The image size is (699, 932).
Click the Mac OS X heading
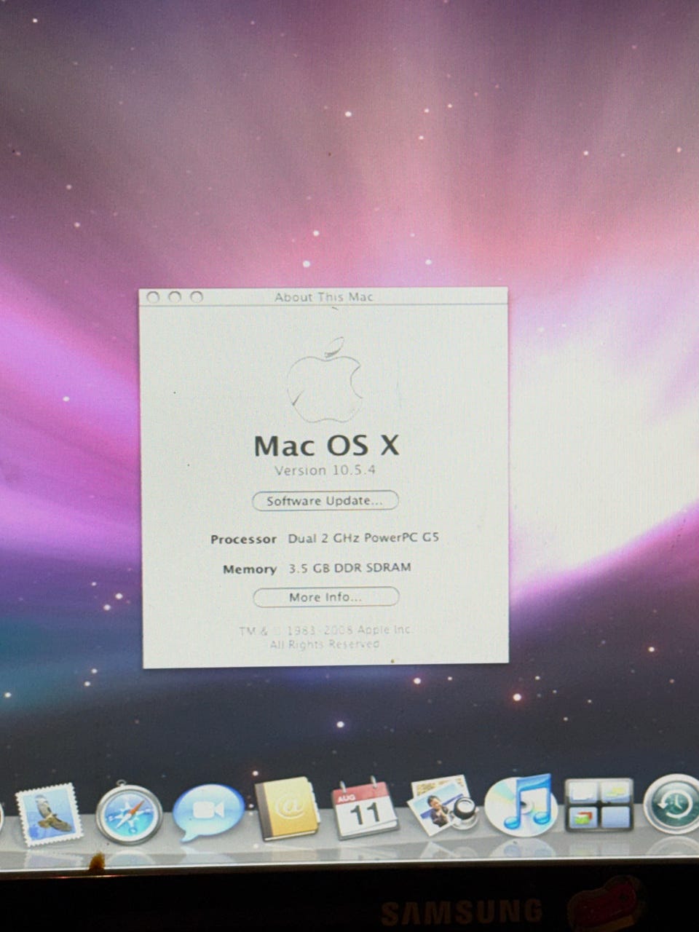point(326,445)
